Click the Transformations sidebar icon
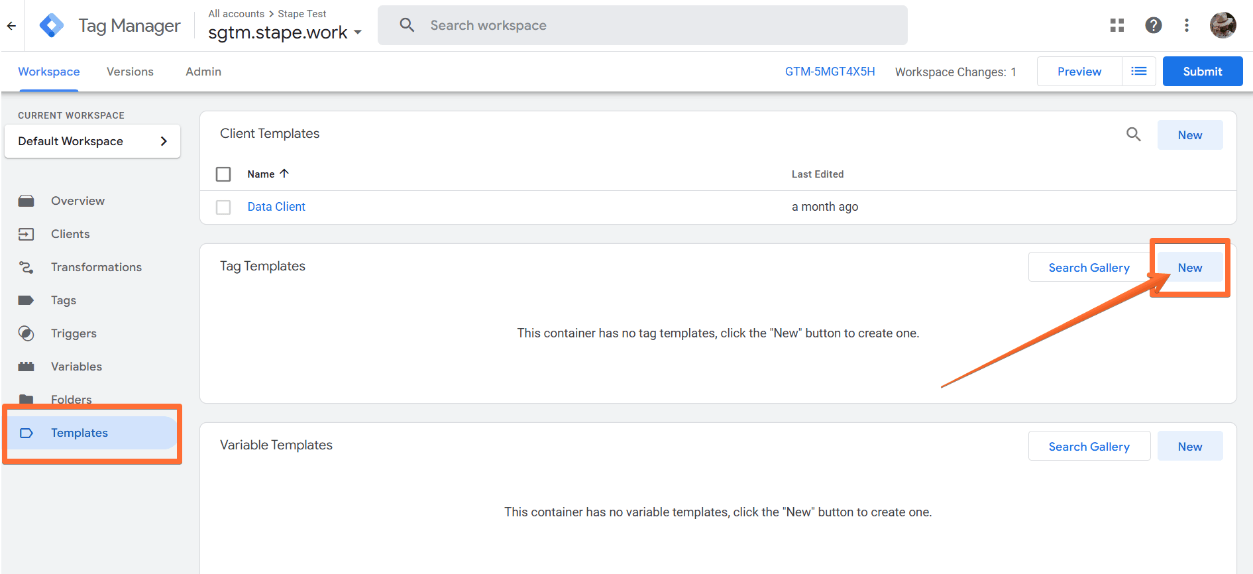This screenshot has width=1253, height=574. [27, 267]
